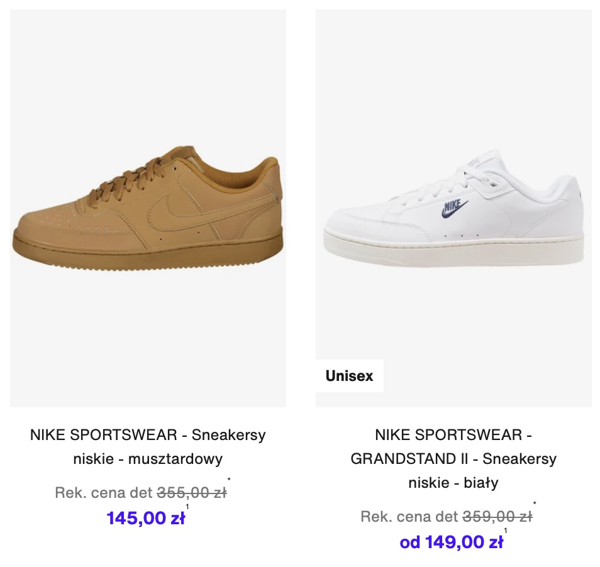Click footnote marker 1 next to 149,00 zł

(506, 531)
